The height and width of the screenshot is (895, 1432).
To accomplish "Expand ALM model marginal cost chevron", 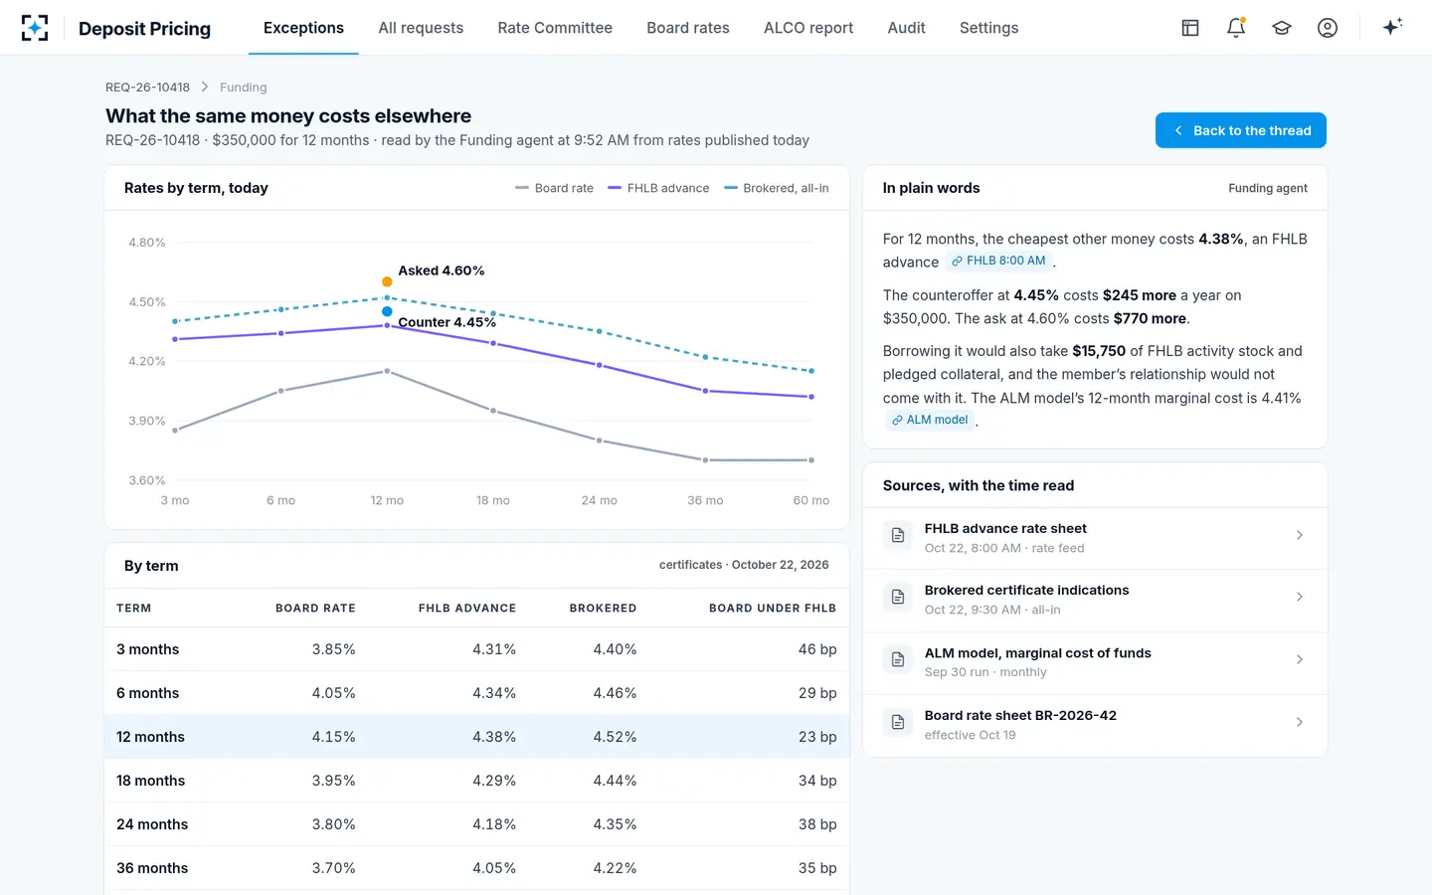I will [1300, 659].
